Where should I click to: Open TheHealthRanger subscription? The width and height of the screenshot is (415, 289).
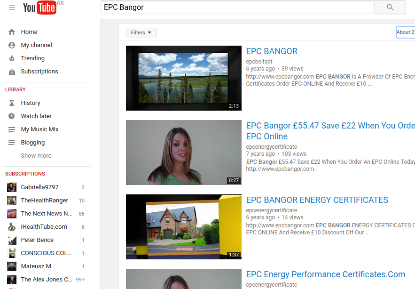coord(46,201)
